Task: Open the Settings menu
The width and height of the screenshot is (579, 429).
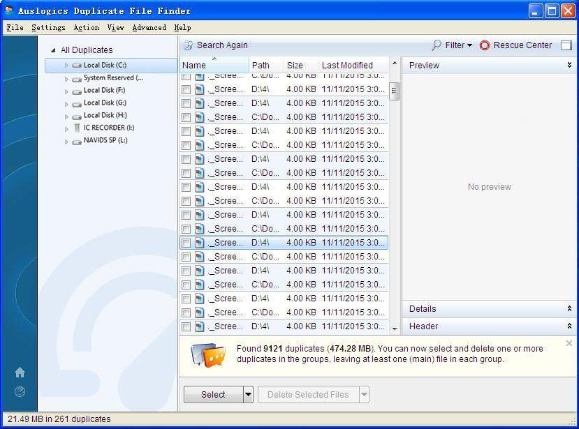Action: (x=48, y=27)
